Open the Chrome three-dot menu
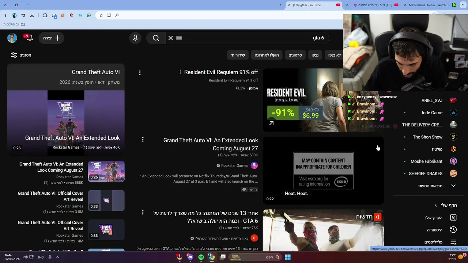 click(x=5, y=15)
